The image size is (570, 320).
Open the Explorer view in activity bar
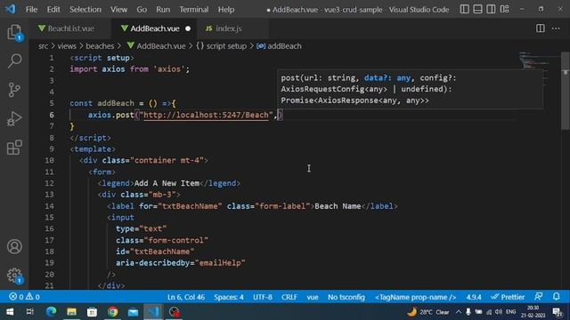[14, 33]
